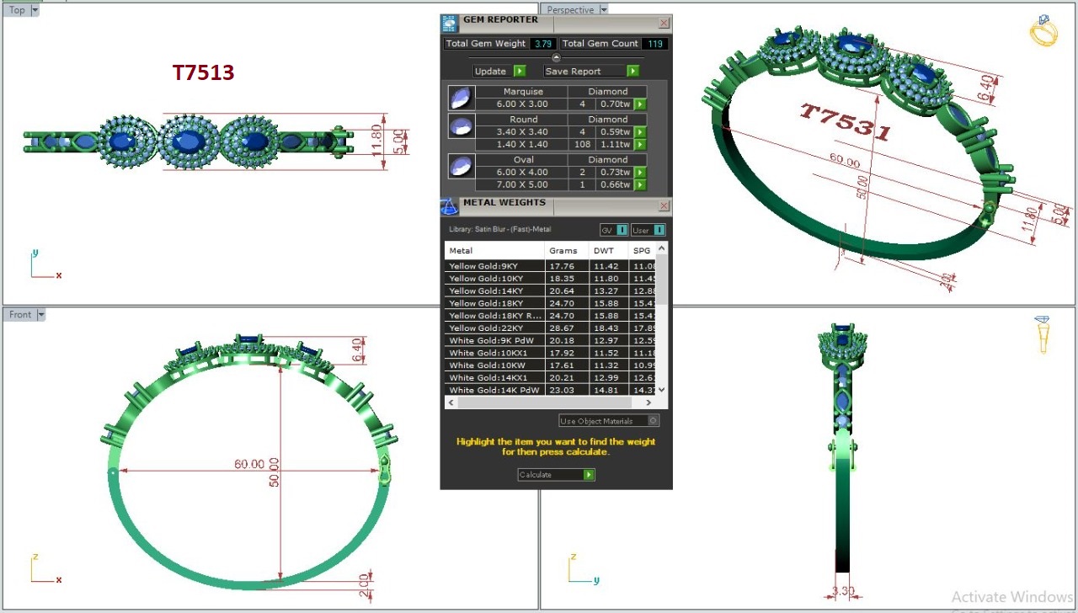Screen dimensions: 1078x613
Task: Select the Marquise gem shape icon
Action: point(460,98)
